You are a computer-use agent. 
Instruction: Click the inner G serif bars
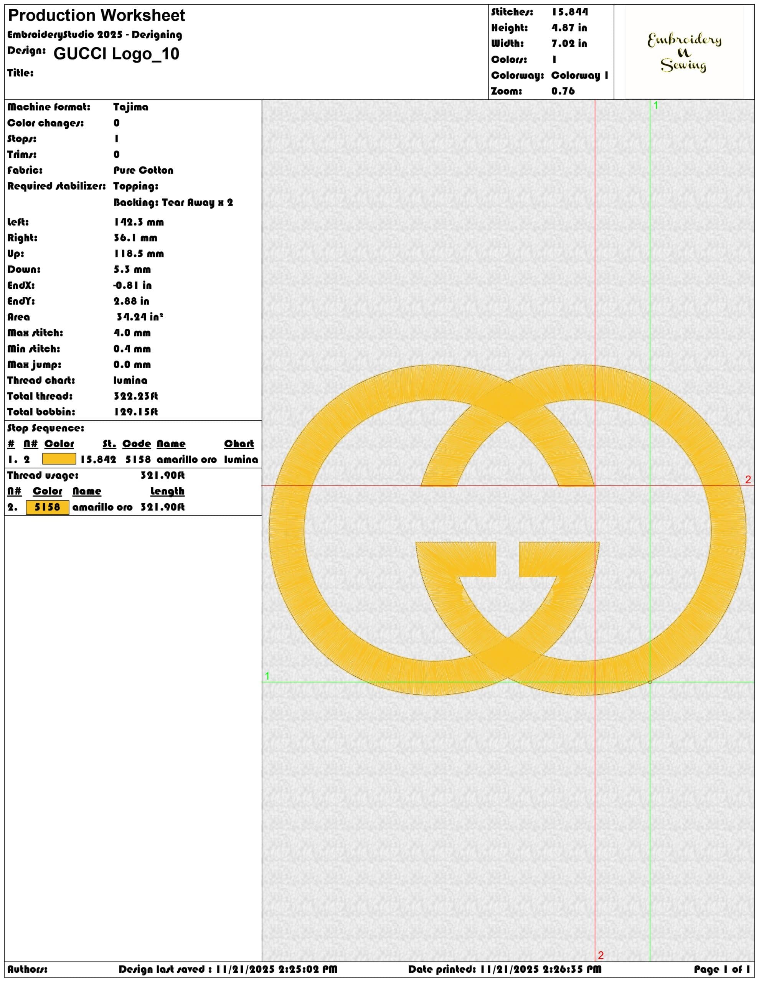coord(508,559)
